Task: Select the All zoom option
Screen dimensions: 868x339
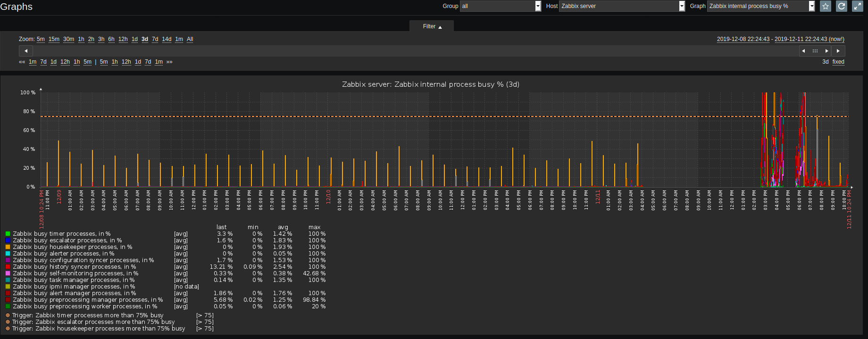Action: [x=190, y=39]
